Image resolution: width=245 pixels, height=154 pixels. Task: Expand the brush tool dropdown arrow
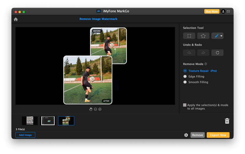[221, 36]
